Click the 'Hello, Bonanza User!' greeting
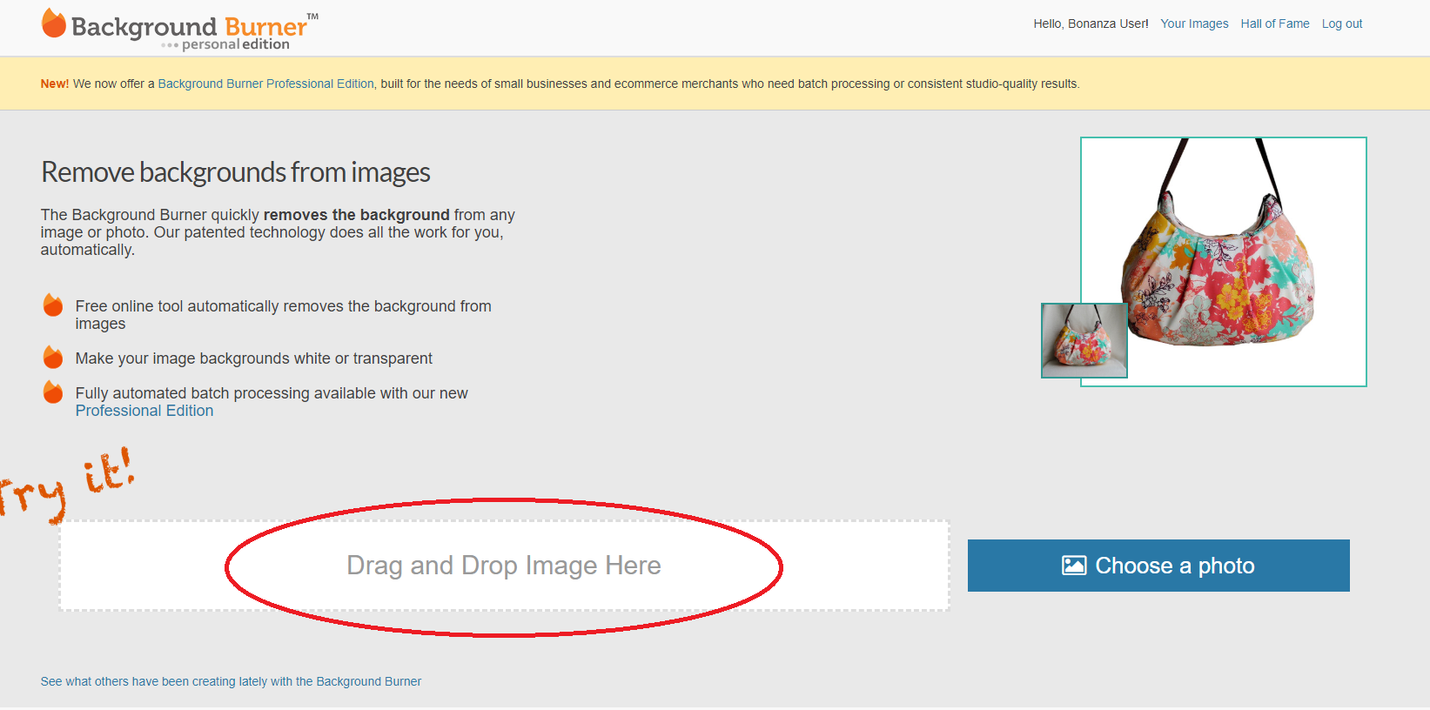 (1091, 23)
